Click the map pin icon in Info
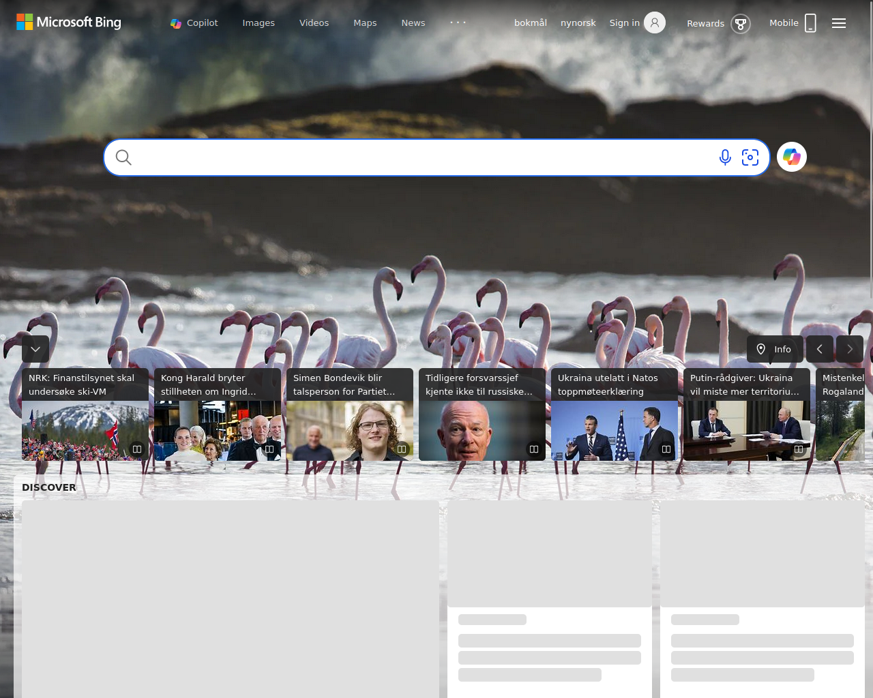The height and width of the screenshot is (698, 873). (x=761, y=349)
